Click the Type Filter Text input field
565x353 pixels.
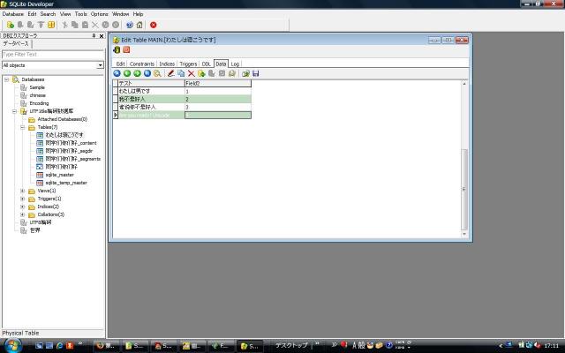(x=53, y=55)
